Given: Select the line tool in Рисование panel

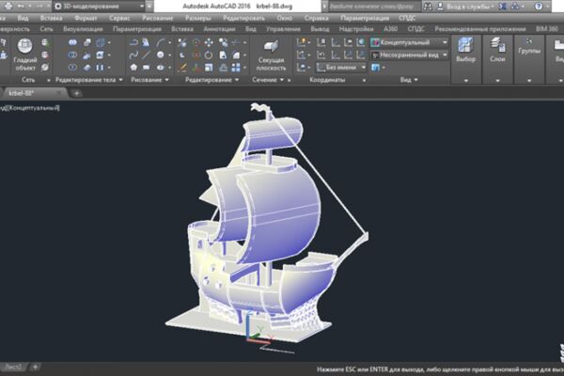Looking at the screenshot, I should click(146, 55).
